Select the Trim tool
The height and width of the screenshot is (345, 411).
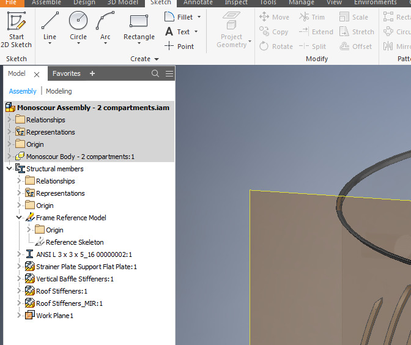tap(312, 17)
